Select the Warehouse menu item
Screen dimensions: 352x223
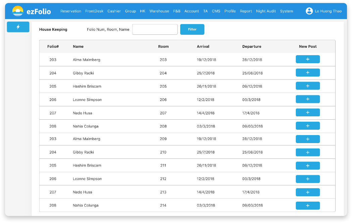[159, 11]
